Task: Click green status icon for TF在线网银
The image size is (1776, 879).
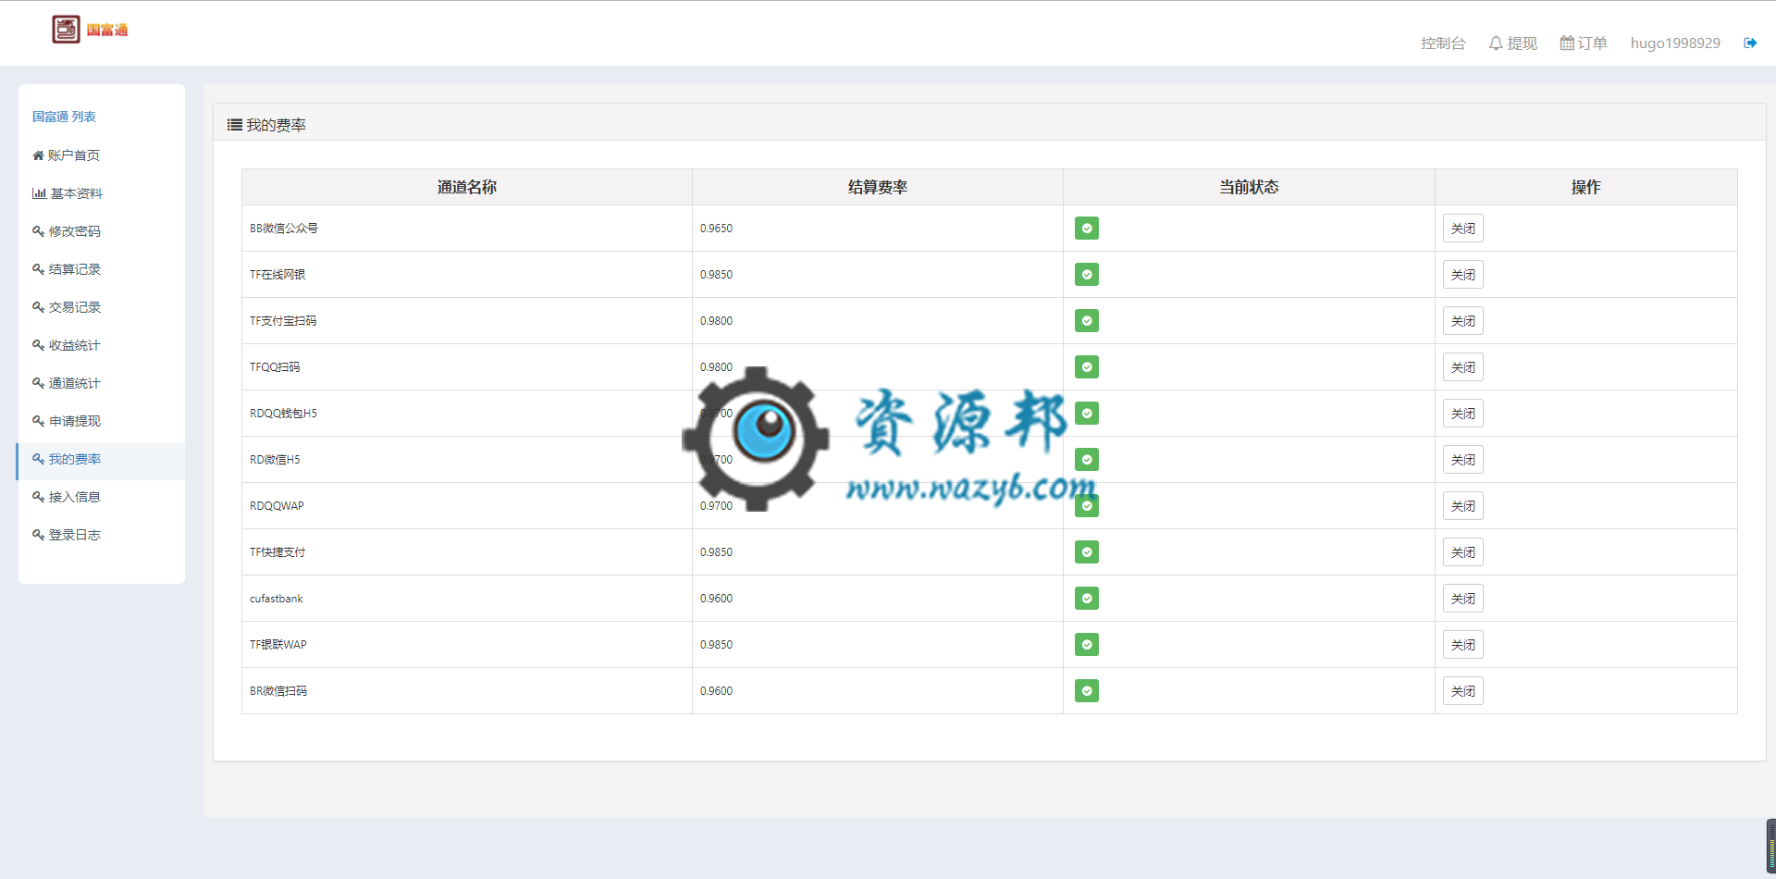Action: pos(1087,275)
